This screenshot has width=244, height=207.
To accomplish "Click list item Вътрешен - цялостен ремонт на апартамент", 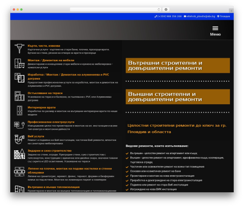I will tap(164, 153).
